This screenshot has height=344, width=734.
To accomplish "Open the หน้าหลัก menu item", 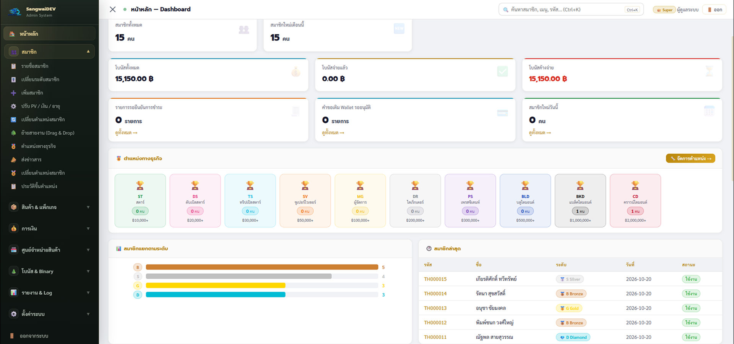I will 49,34.
